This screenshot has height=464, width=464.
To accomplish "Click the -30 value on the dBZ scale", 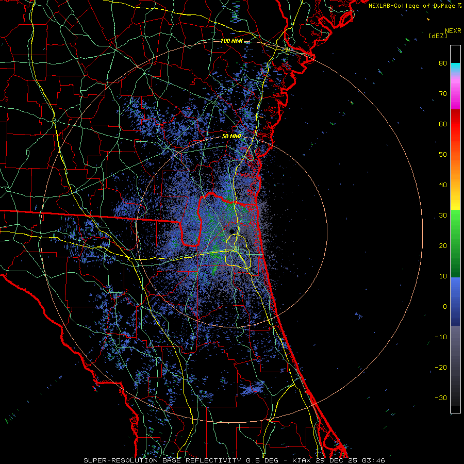I will 441,398.
